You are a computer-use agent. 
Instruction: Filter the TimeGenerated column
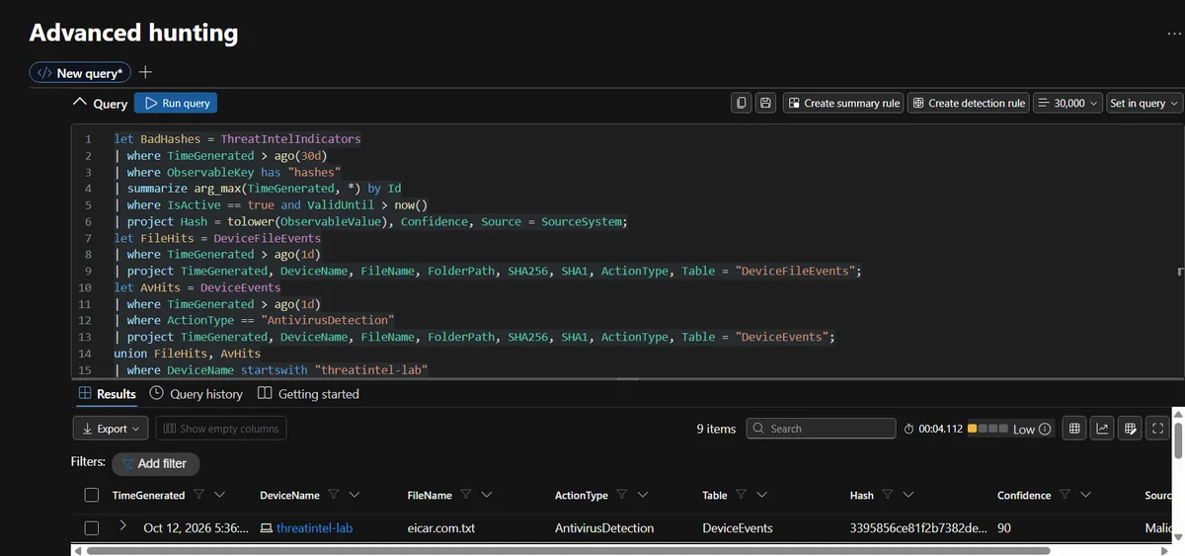pos(199,495)
